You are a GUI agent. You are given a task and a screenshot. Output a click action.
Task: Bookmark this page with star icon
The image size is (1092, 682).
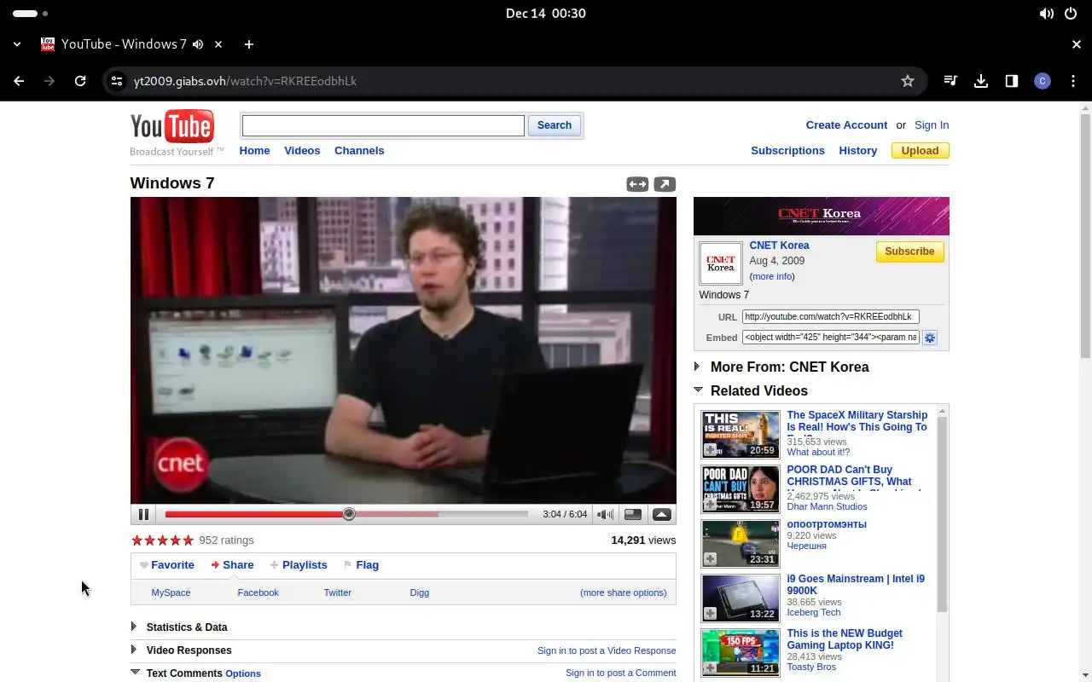(x=908, y=81)
